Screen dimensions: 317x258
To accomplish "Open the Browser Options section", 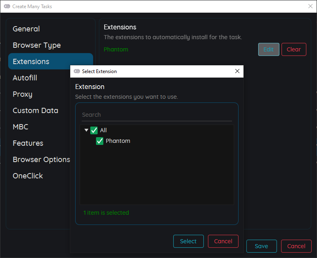I will point(39,160).
